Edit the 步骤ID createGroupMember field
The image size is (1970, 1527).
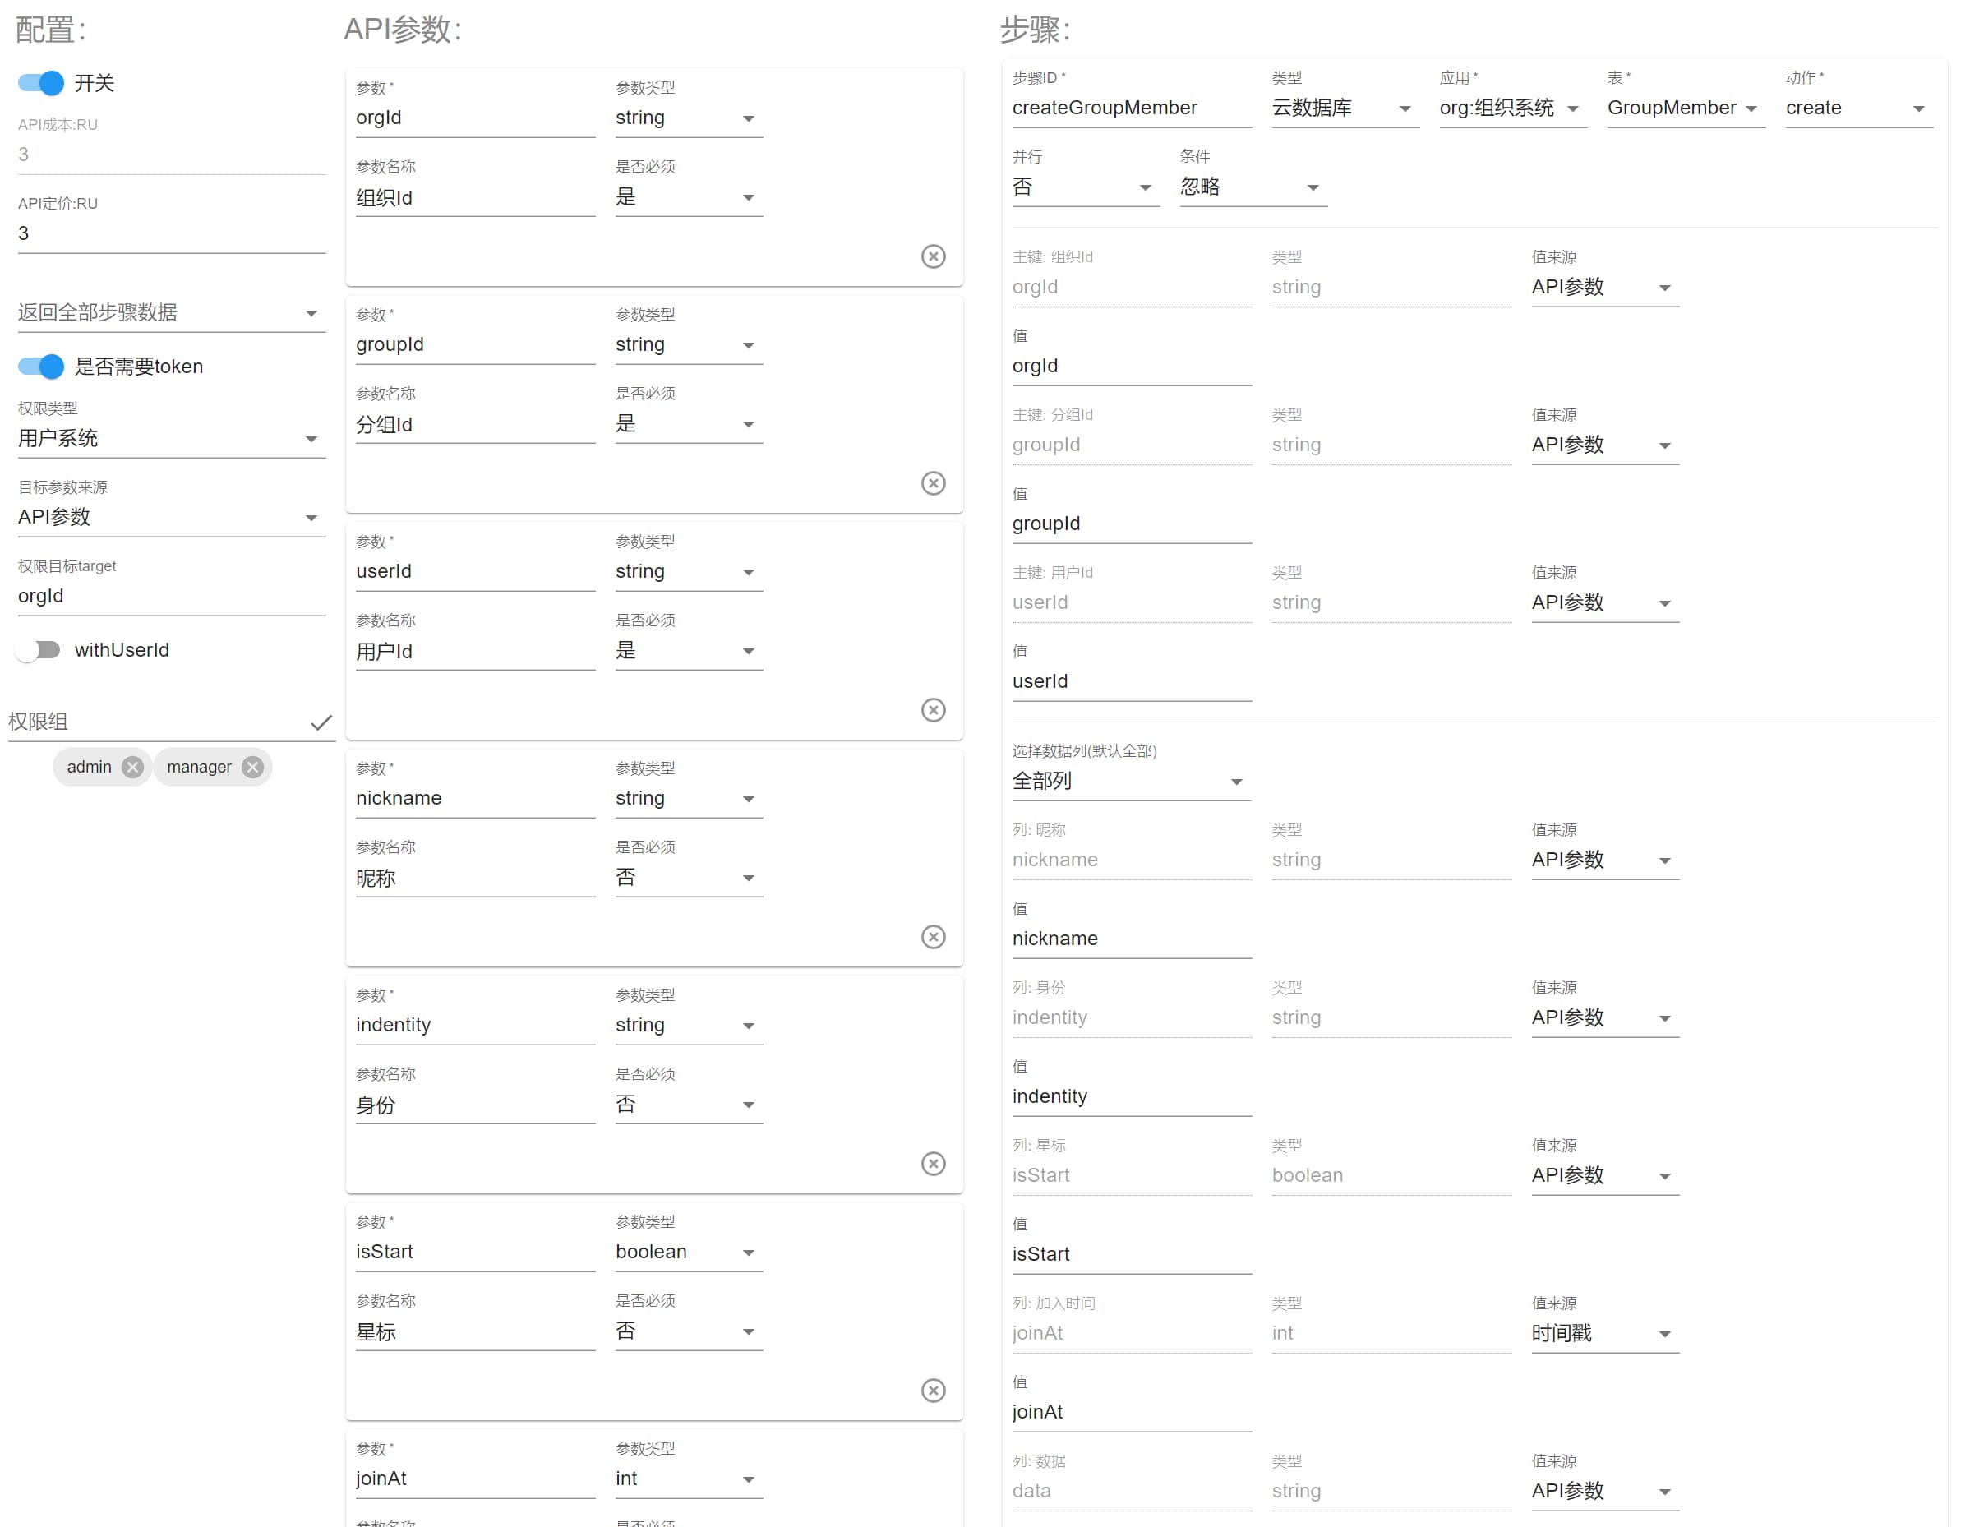[1132, 108]
